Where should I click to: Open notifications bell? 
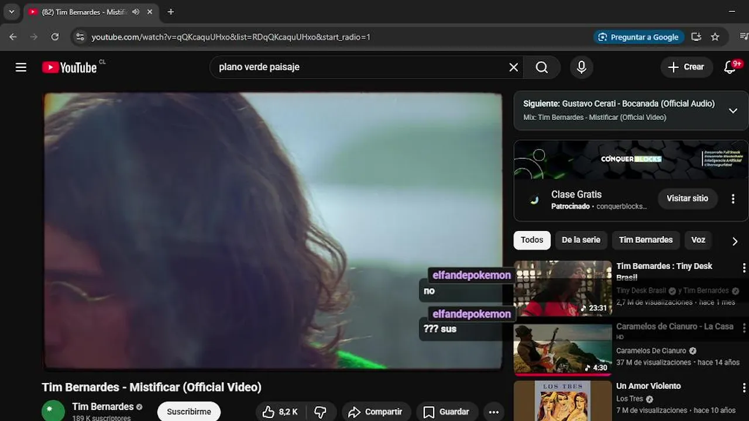730,67
